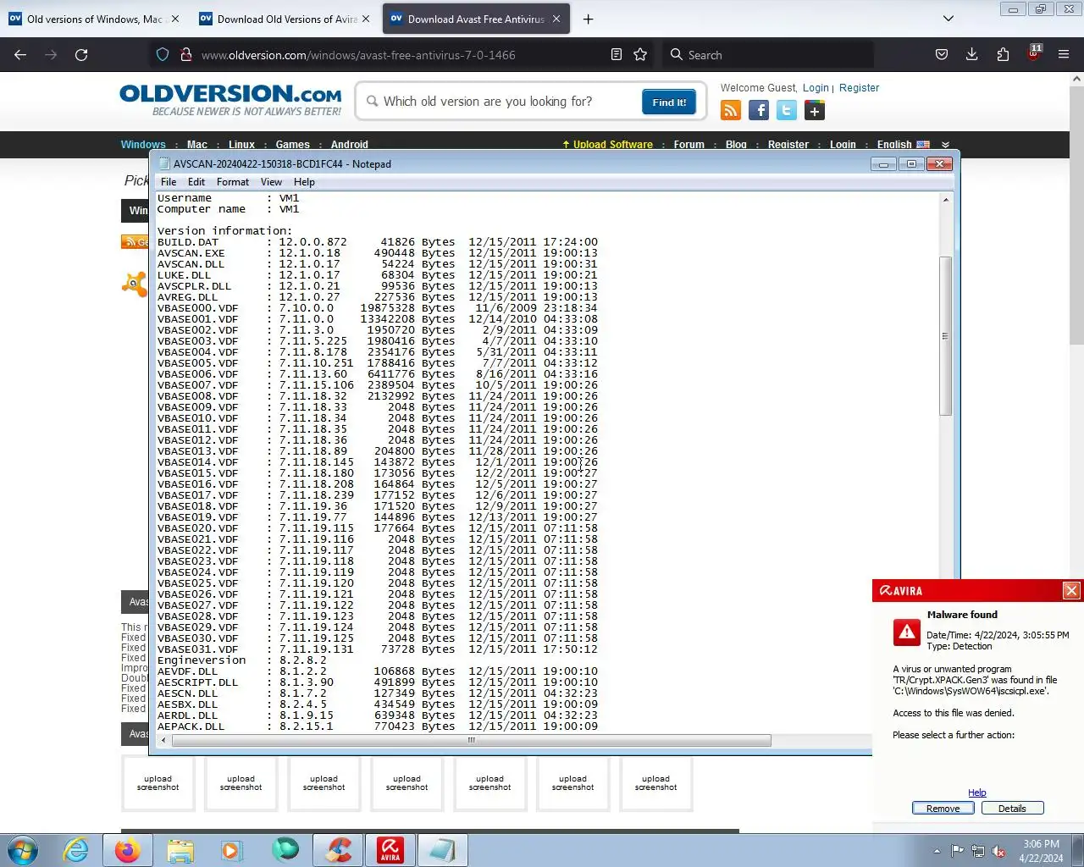Click the Firefox address bar URL
Viewport: 1084px width, 867px height.
(x=358, y=55)
